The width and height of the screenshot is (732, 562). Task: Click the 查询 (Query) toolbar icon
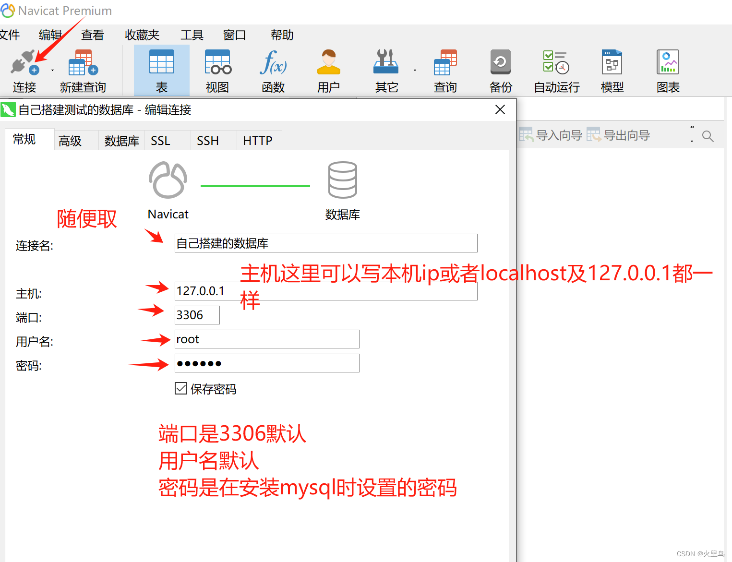[445, 62]
